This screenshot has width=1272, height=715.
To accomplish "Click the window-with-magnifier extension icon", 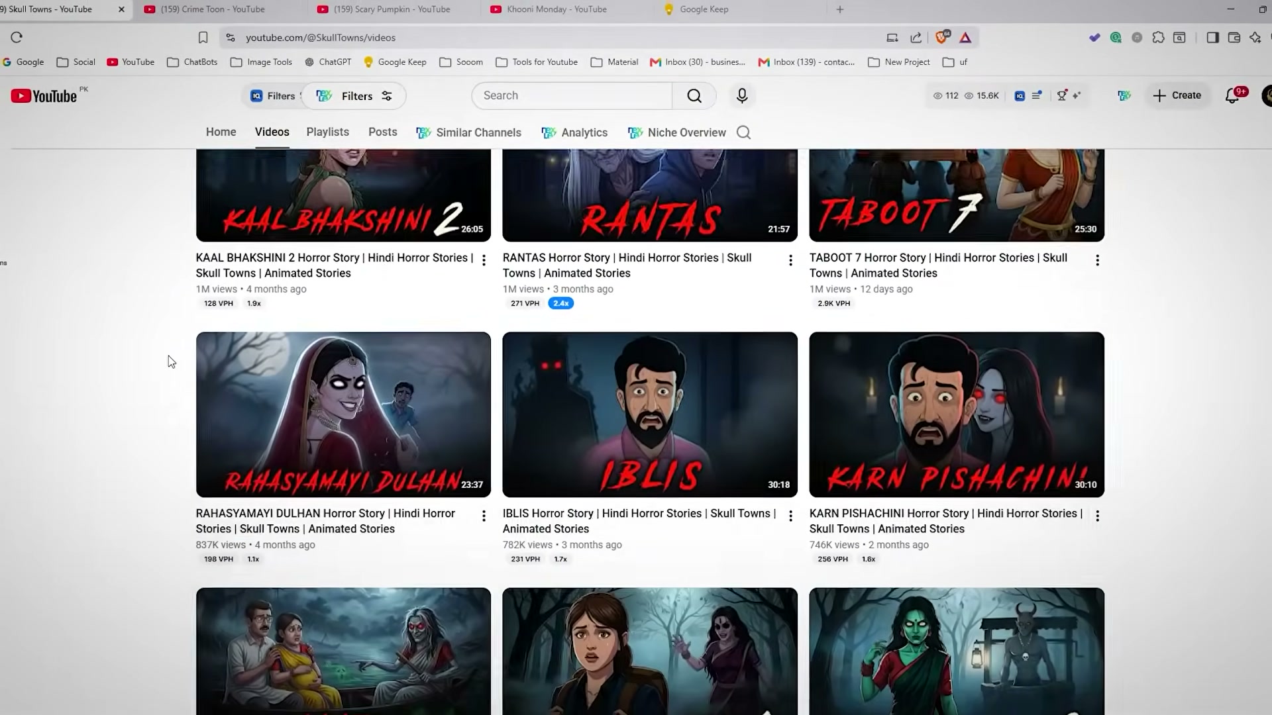I will (1179, 38).
